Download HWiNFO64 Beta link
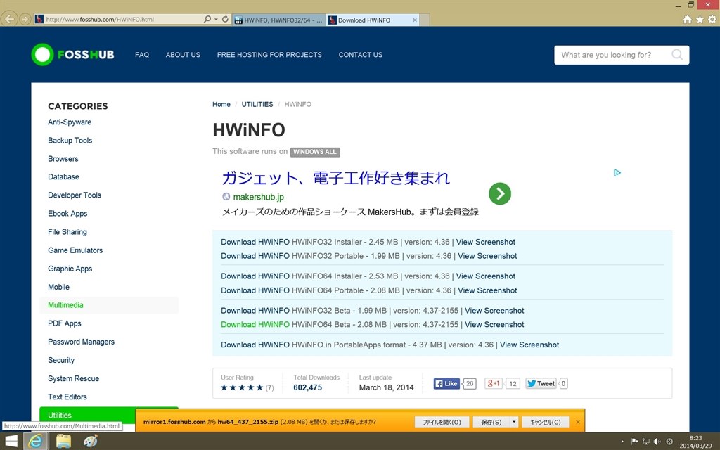 [255, 324]
